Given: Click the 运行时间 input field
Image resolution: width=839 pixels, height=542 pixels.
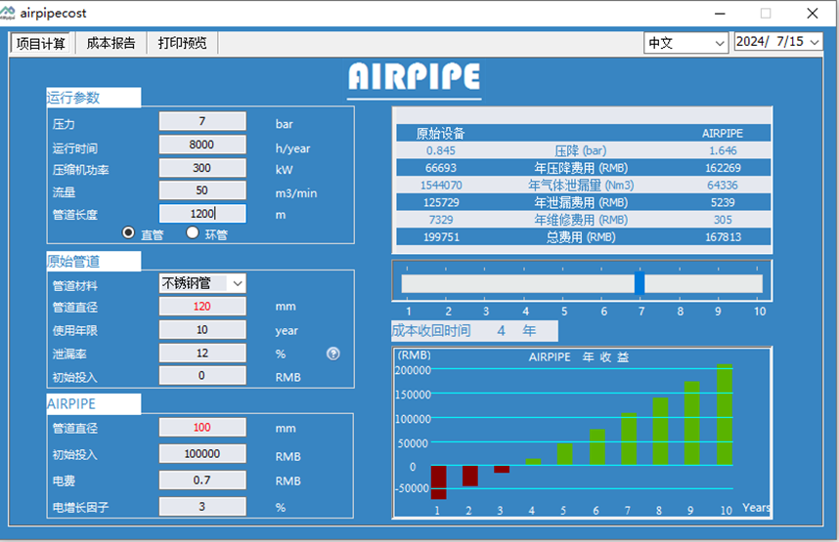Looking at the screenshot, I should click(x=202, y=146).
